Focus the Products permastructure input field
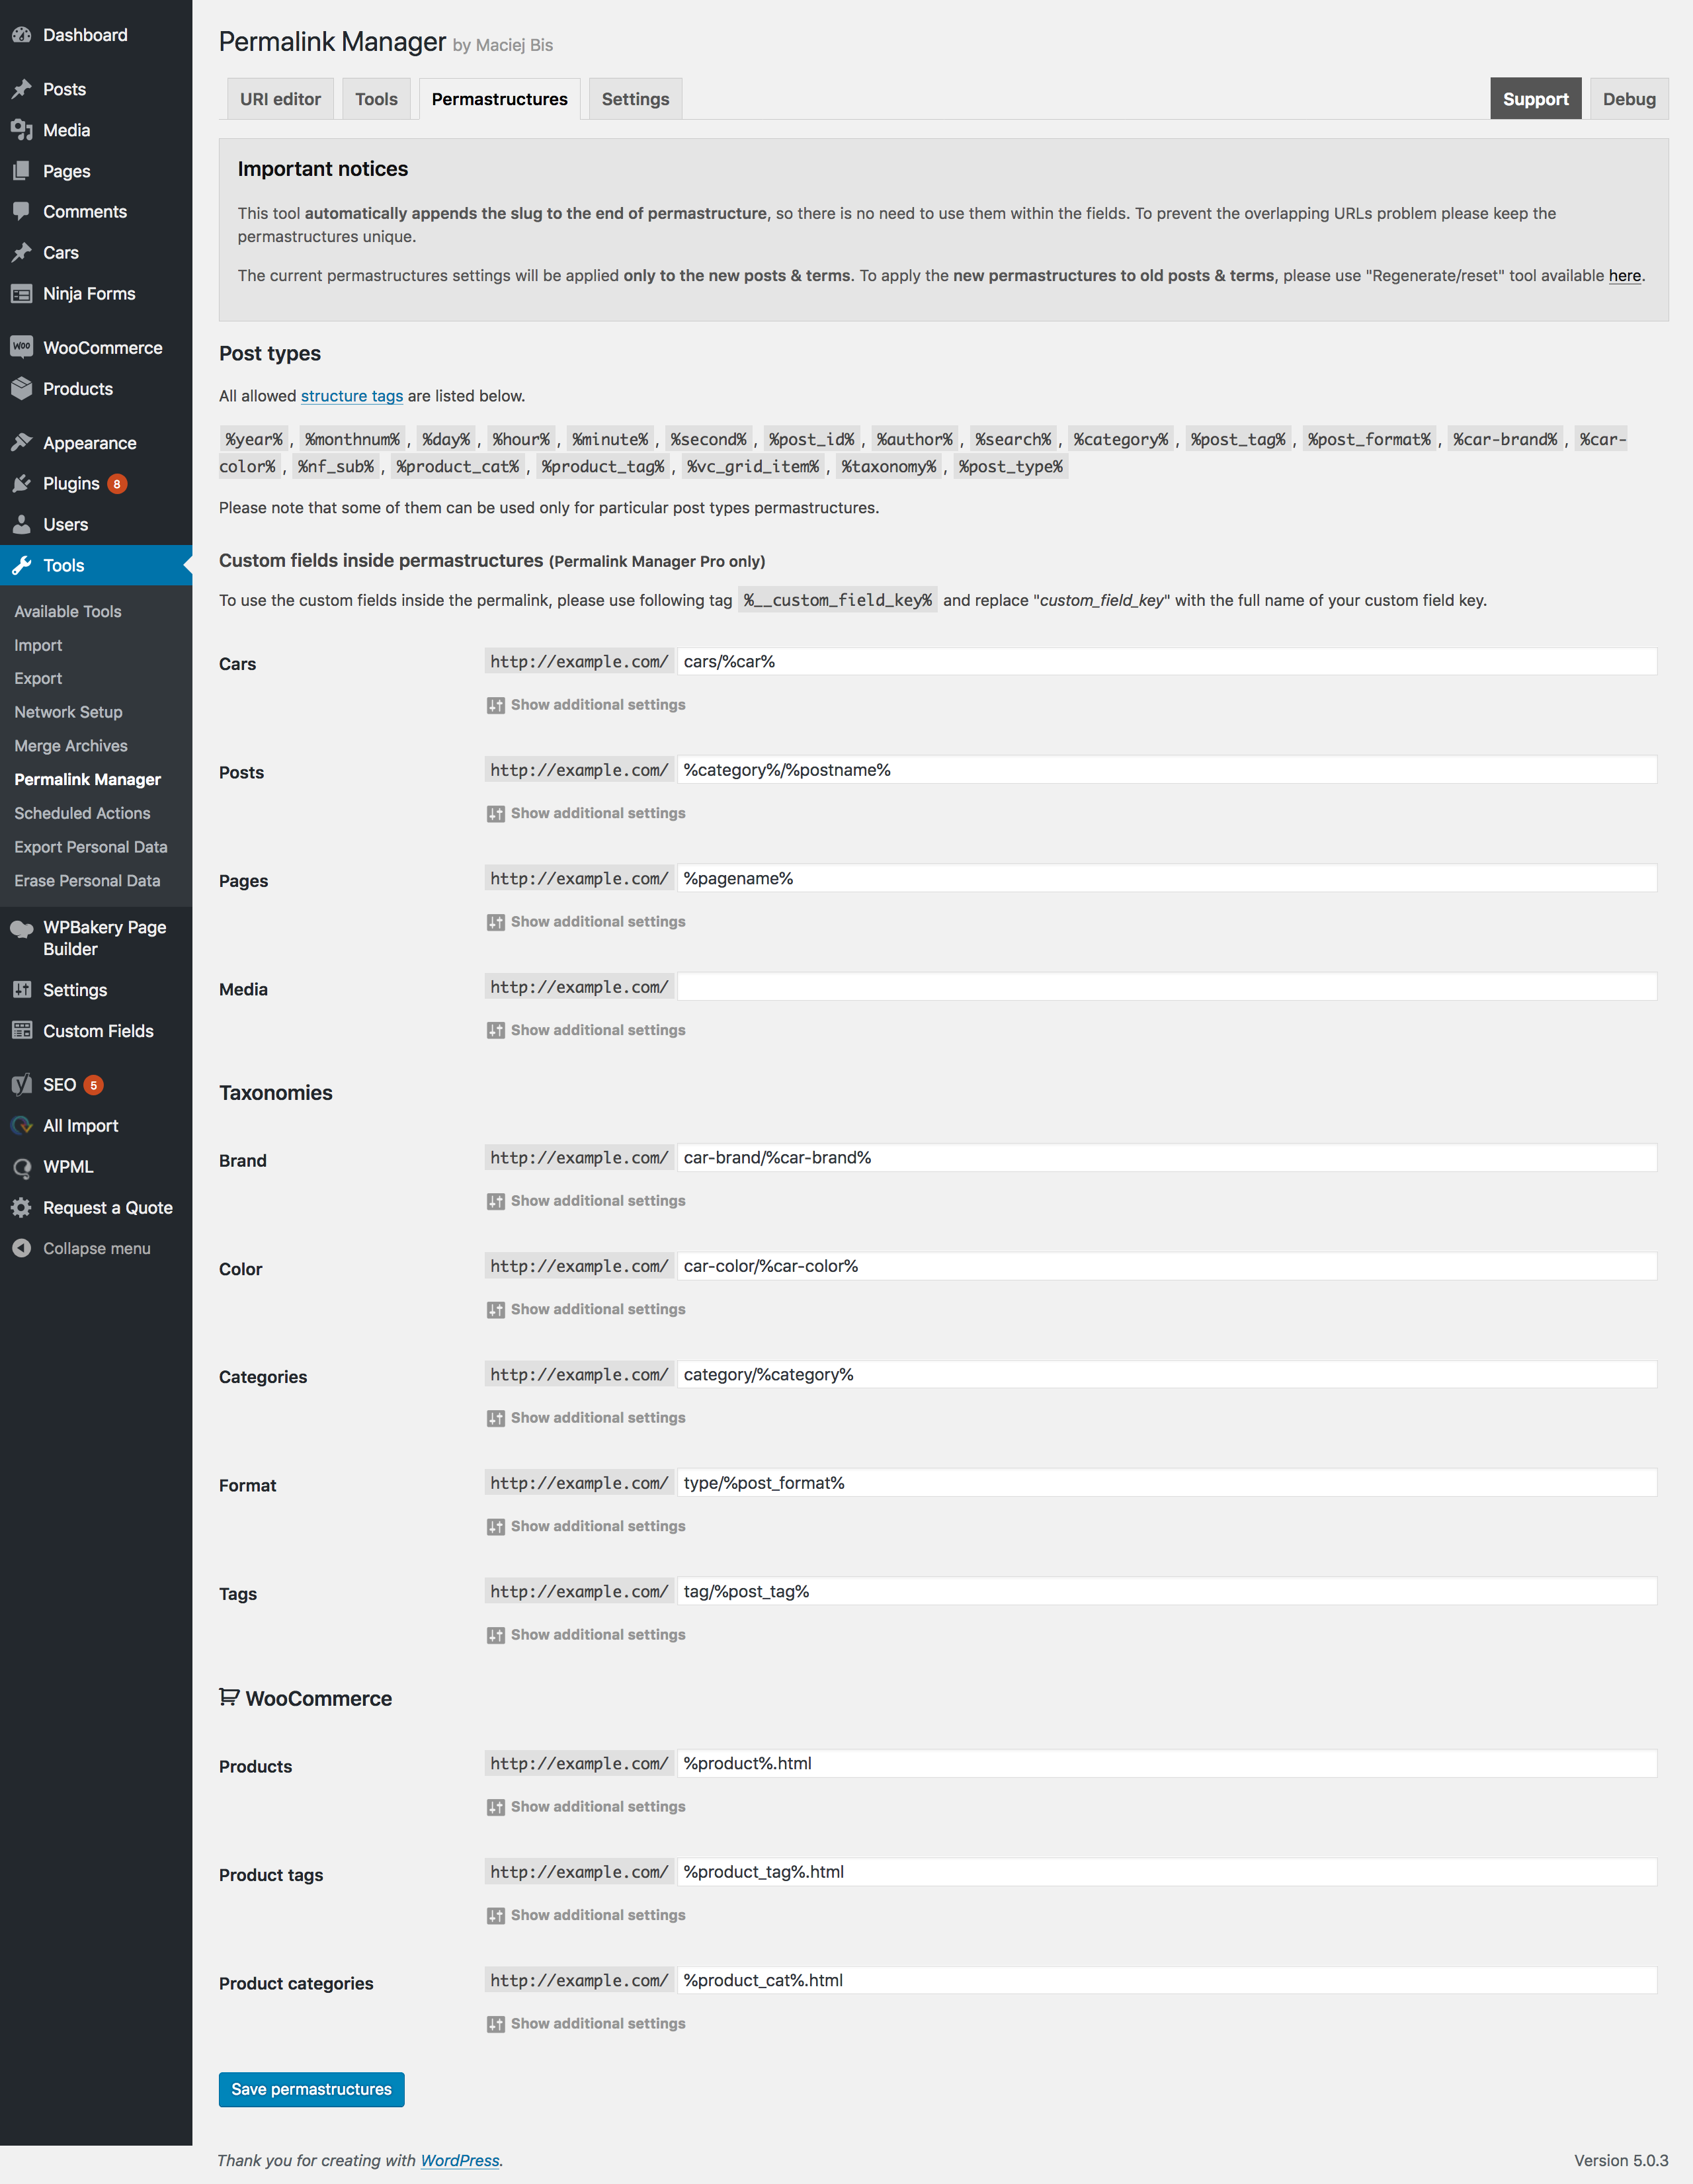 point(1167,1764)
